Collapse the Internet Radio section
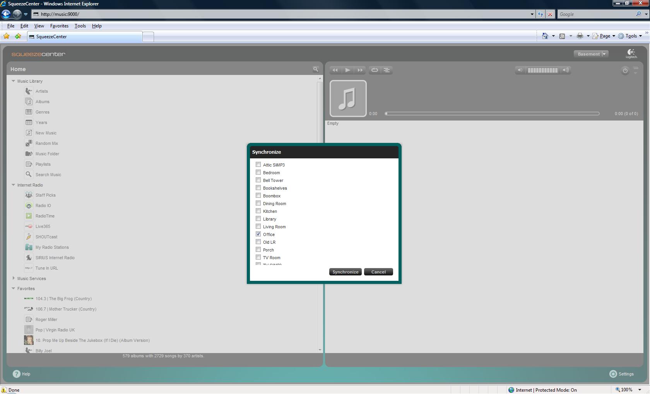The width and height of the screenshot is (650, 394). [14, 185]
